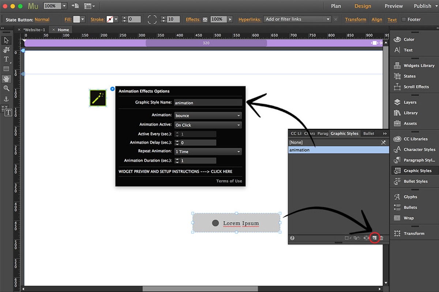Click the Graphic Styles help icon
The image size is (439, 292).
[292, 238]
